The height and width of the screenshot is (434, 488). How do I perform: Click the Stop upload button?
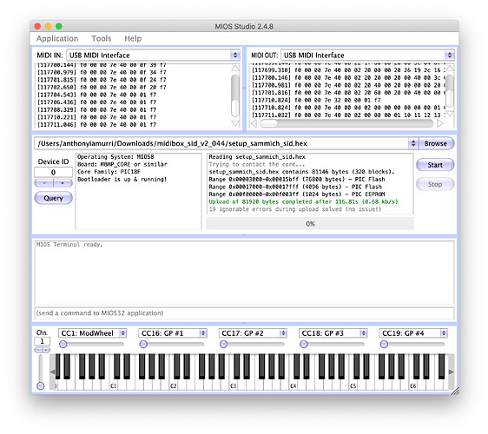(435, 184)
